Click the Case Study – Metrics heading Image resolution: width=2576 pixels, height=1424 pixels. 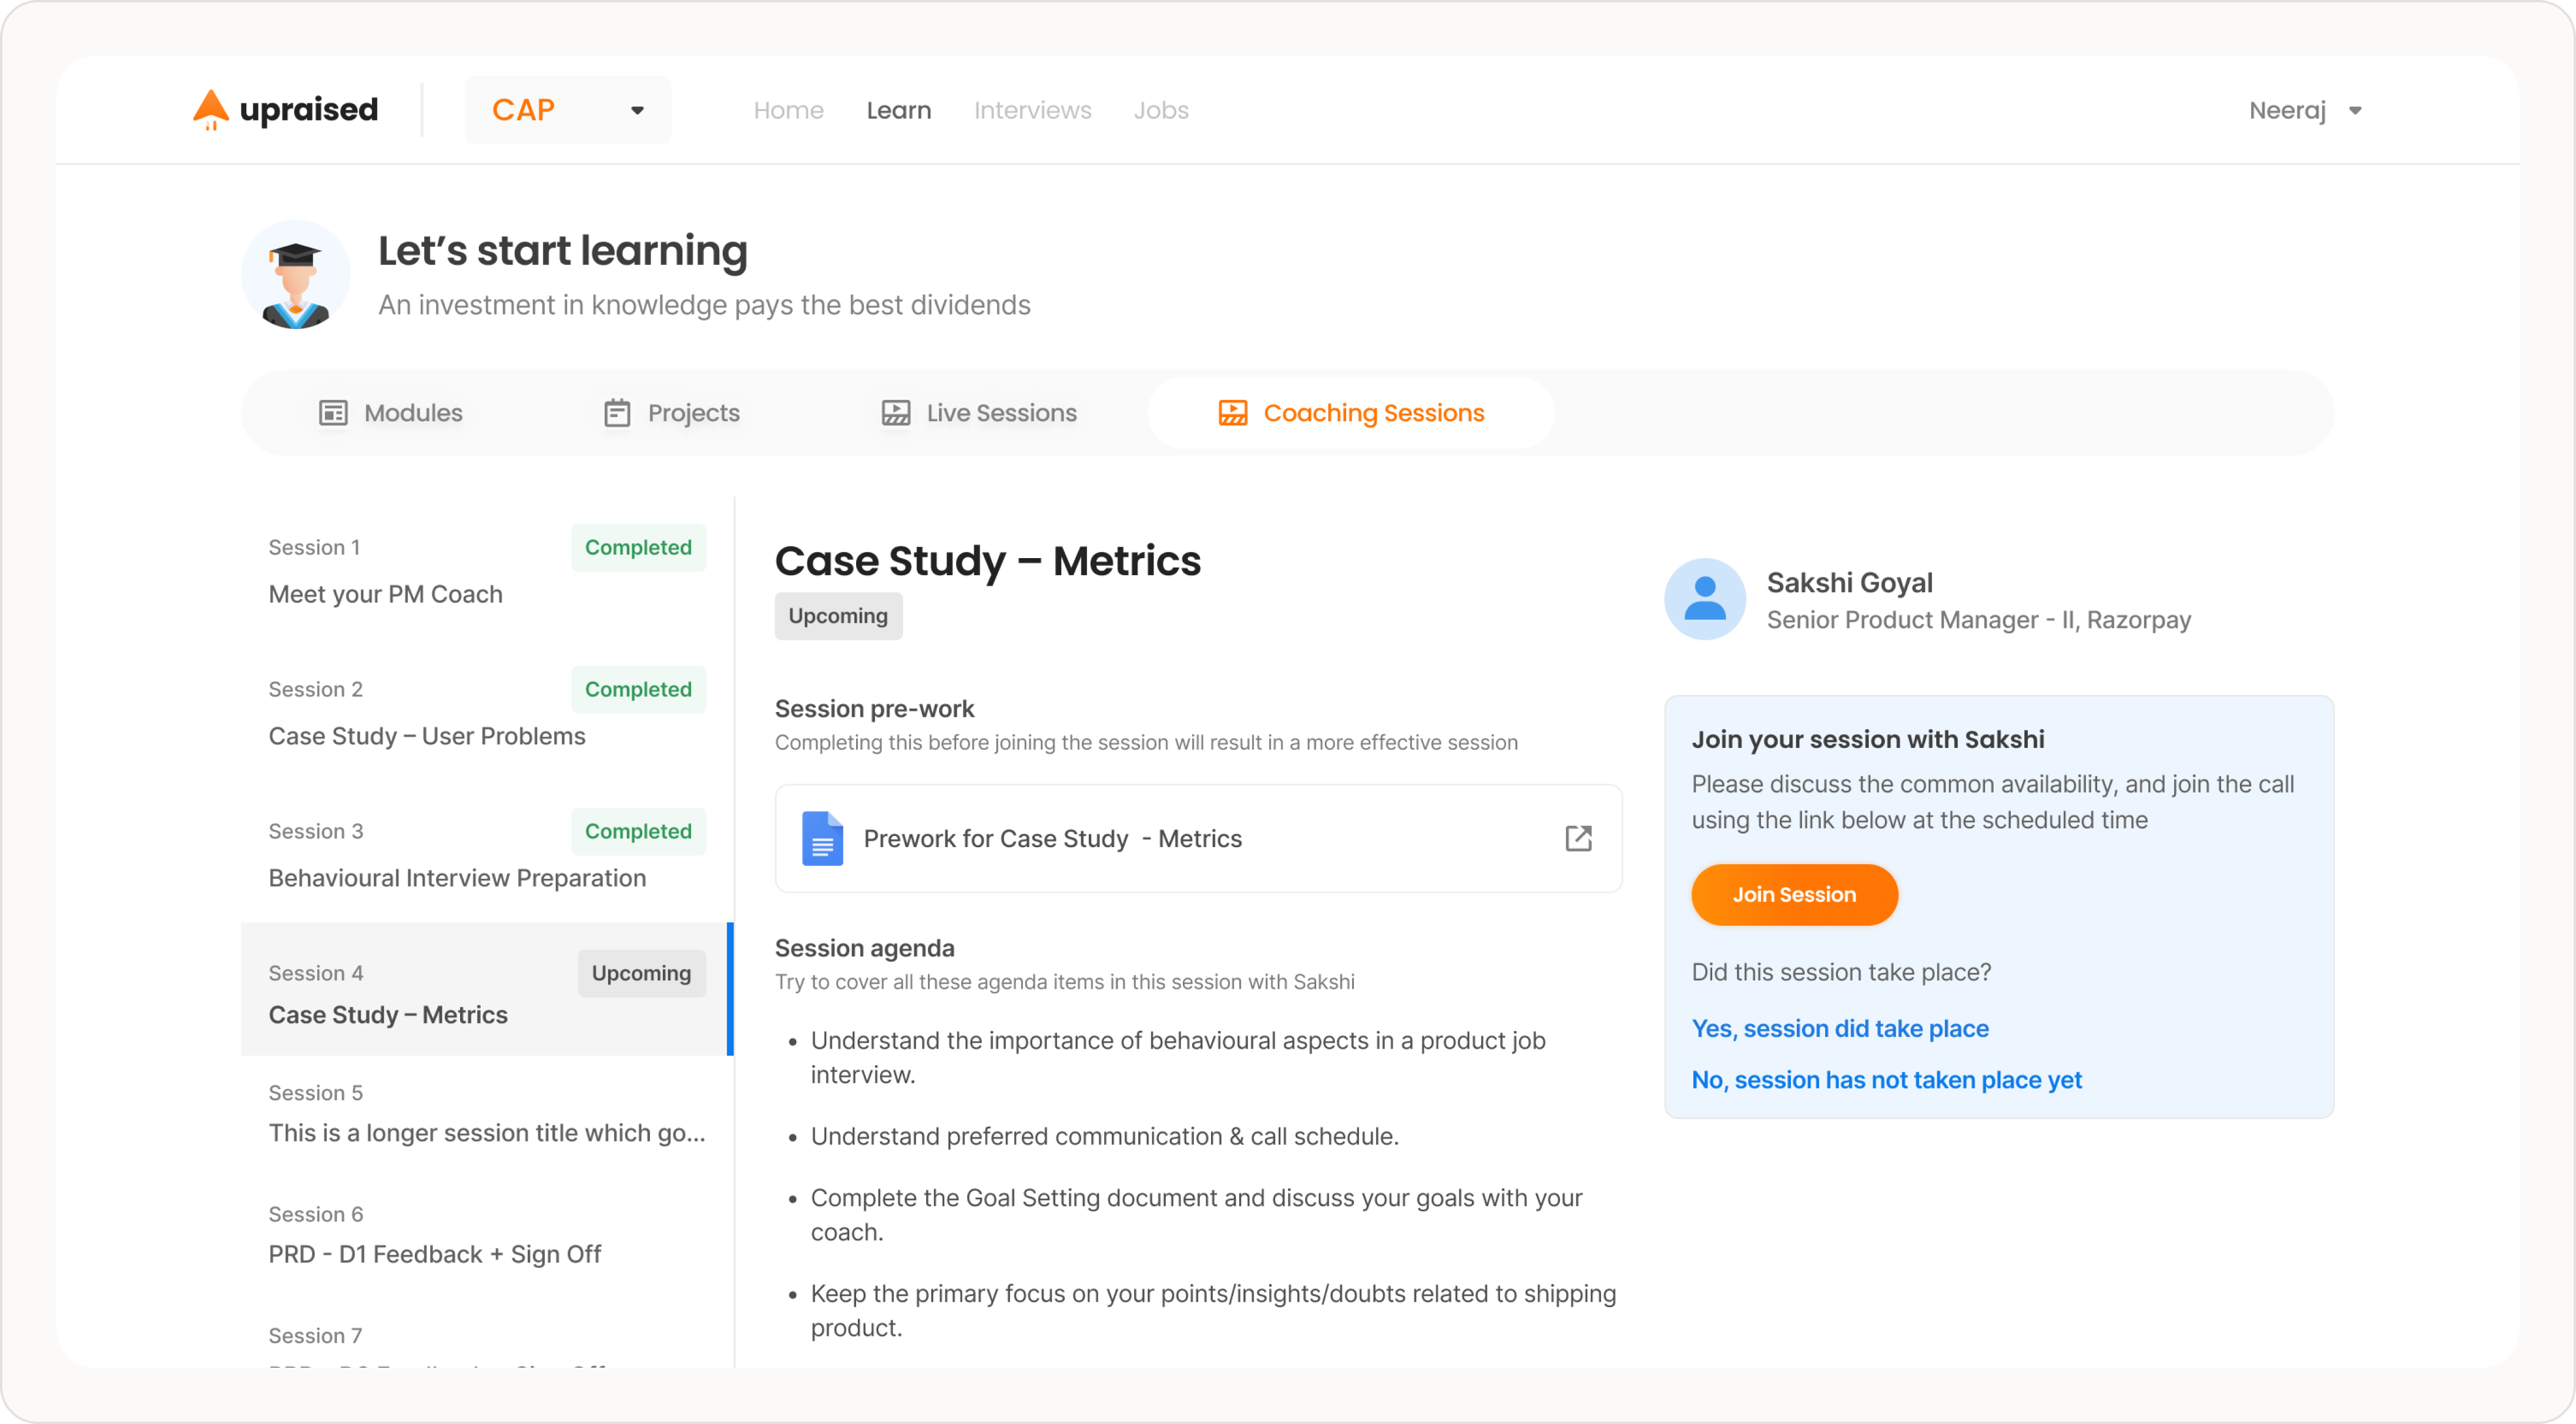tap(987, 561)
